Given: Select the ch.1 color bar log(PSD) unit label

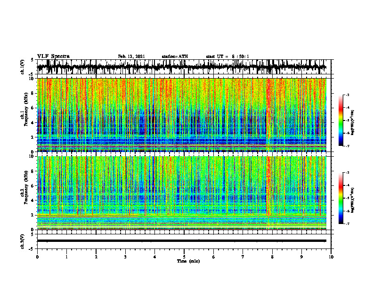Looking at the screenshot, I should [x=353, y=123].
